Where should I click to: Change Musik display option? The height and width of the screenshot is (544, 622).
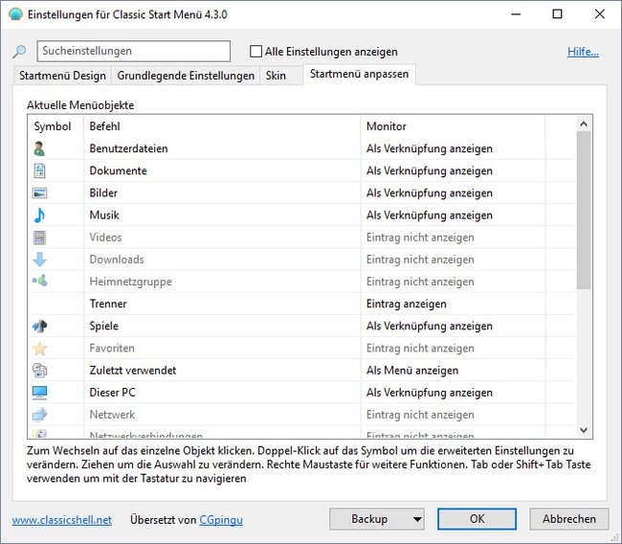click(x=430, y=215)
